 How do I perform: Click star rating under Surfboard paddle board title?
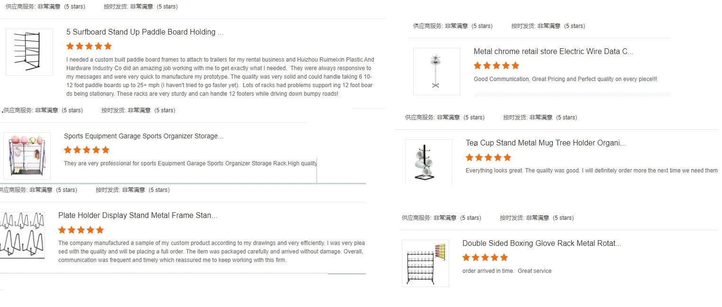89,46
